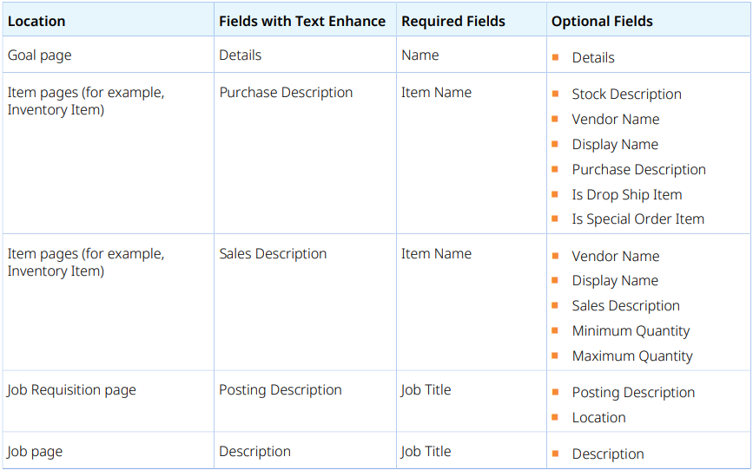Image resolution: width=753 pixels, height=470 pixels.
Task: Click Purchase Description in the Text Enhance column
Action: 286,93
